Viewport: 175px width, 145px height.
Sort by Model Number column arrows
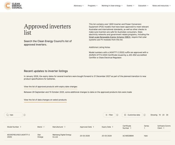tap(21, 127)
